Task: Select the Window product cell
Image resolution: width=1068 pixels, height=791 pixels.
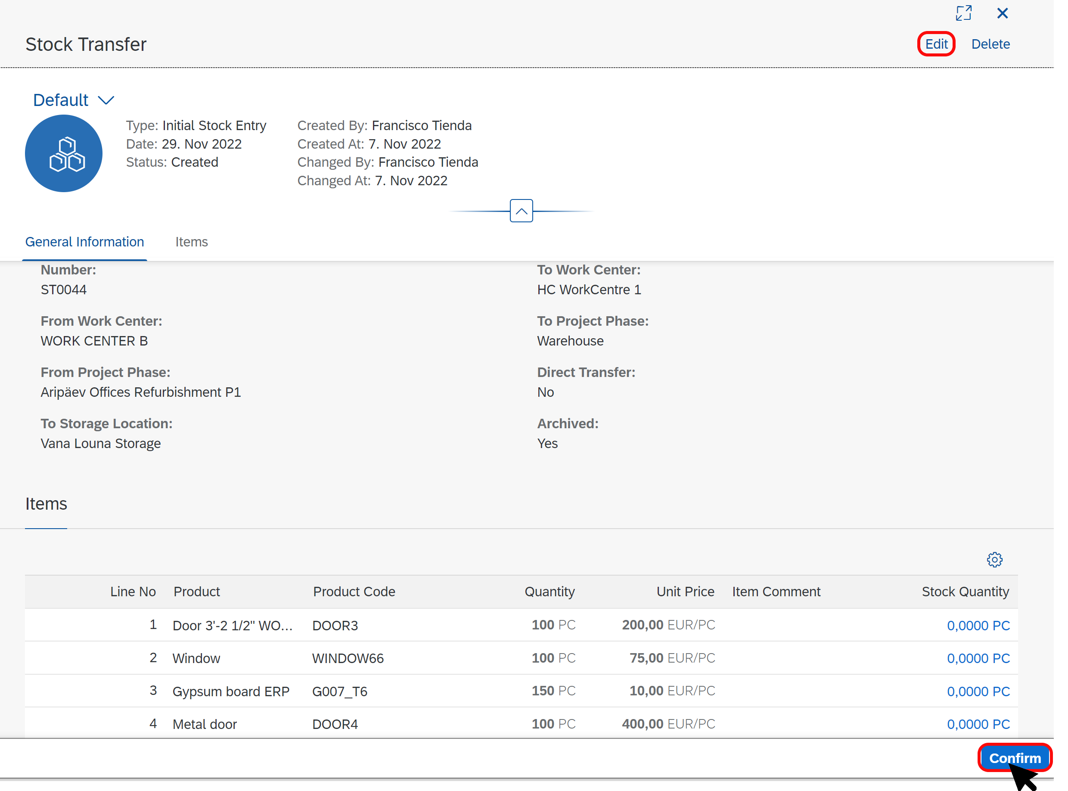Action: 196,659
